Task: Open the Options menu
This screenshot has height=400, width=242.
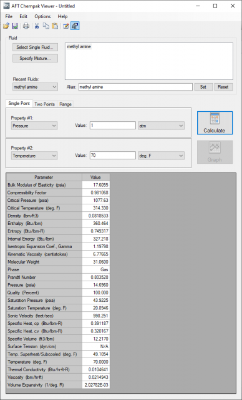Action: pyautogui.click(x=42, y=16)
